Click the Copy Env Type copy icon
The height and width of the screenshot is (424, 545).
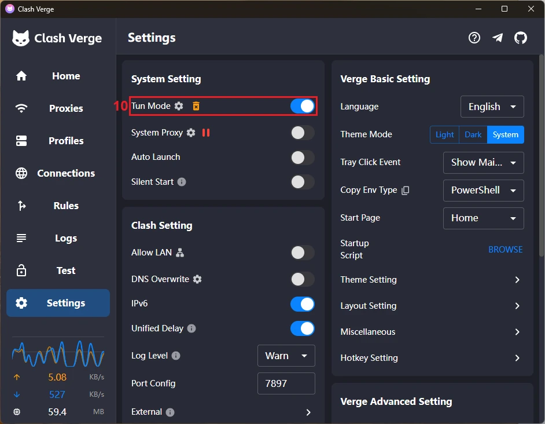point(406,191)
